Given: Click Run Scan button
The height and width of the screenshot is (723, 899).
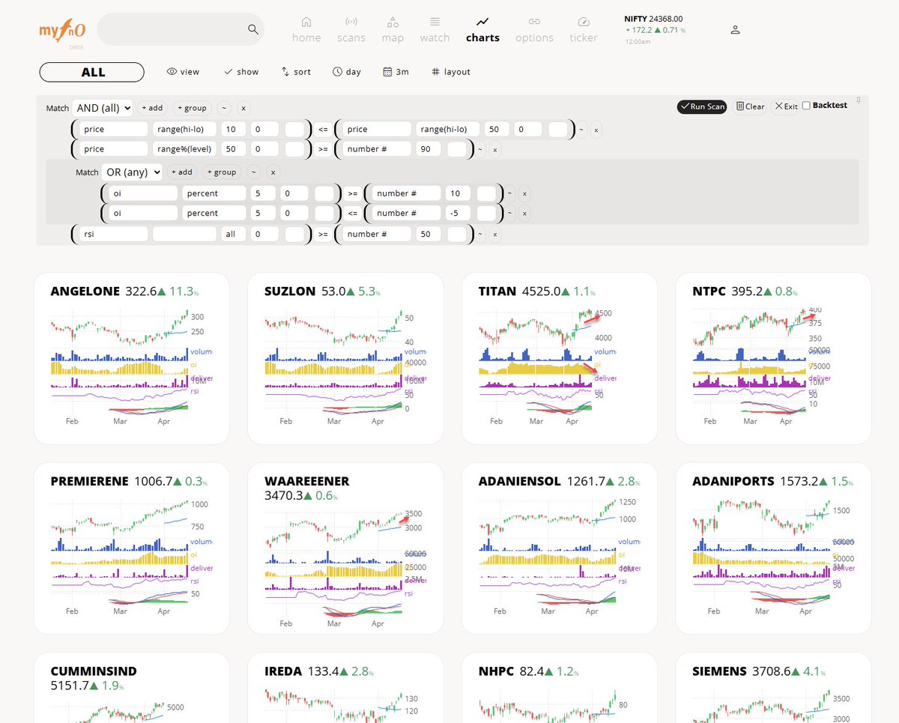Looking at the screenshot, I should pyautogui.click(x=702, y=106).
